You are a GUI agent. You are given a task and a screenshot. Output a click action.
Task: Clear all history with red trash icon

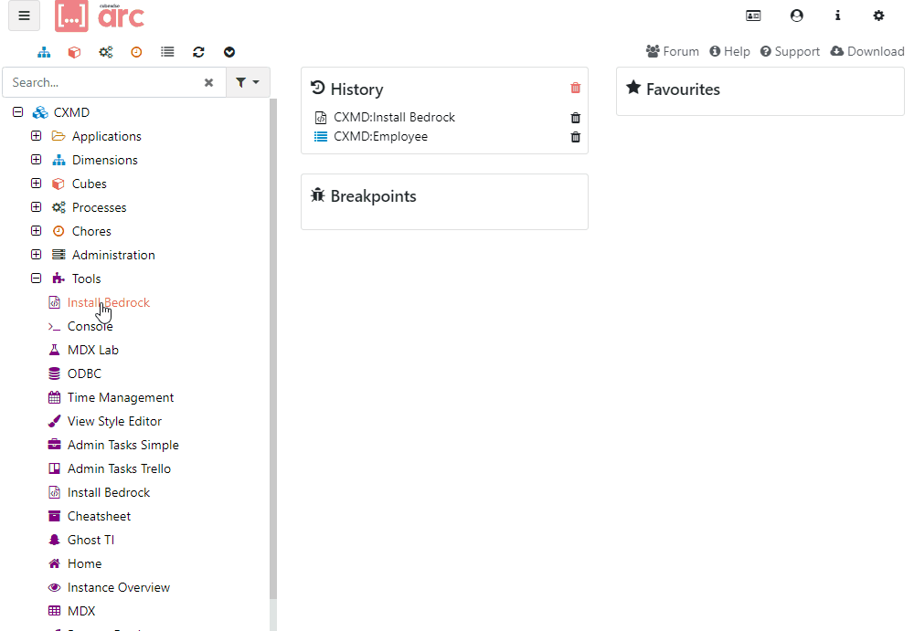click(x=575, y=88)
